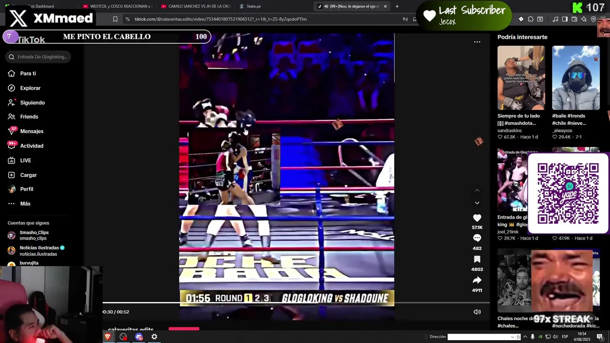
Task: Open Windows notification center icon
Action: 600,337
